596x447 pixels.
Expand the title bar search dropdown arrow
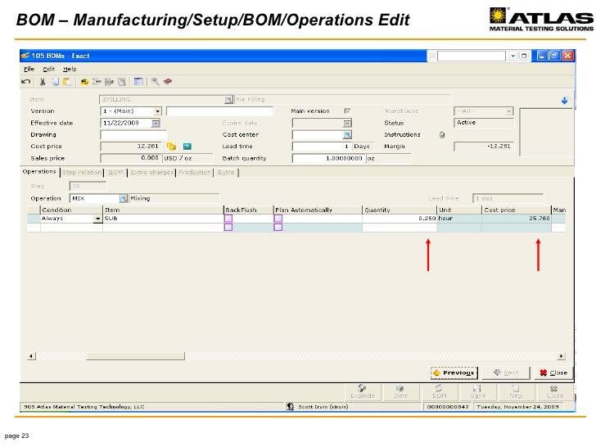pos(513,56)
